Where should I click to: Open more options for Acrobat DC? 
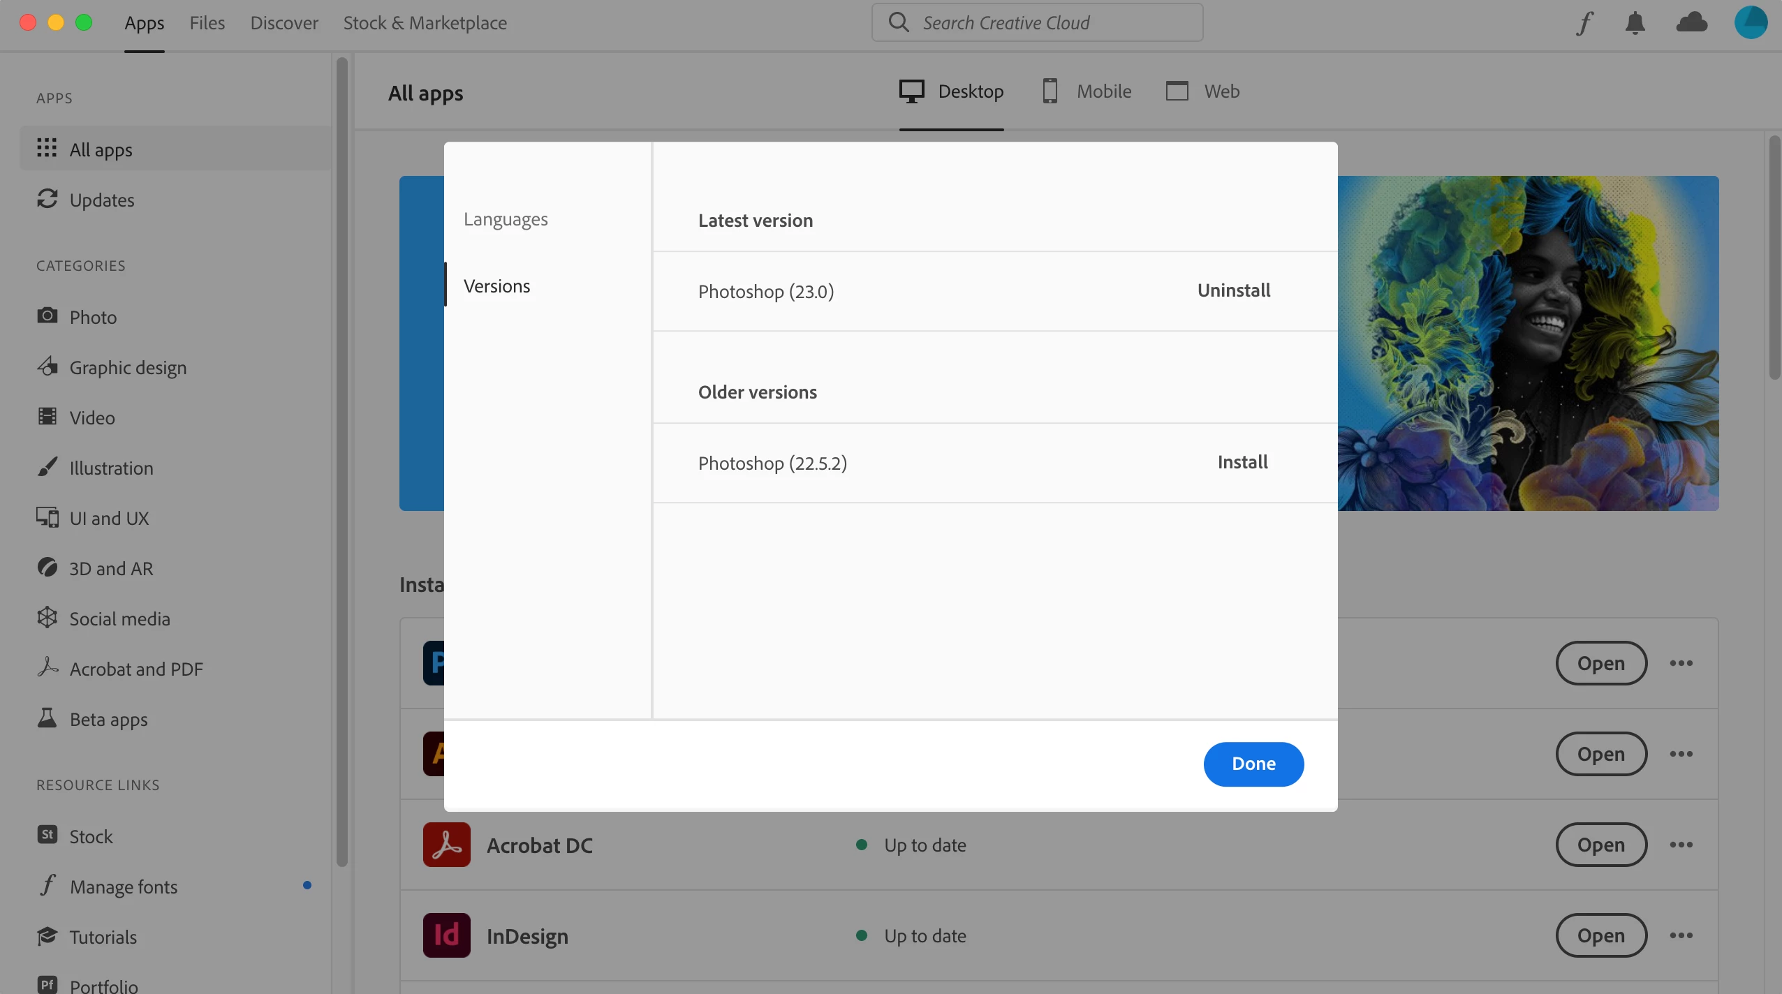(x=1681, y=845)
